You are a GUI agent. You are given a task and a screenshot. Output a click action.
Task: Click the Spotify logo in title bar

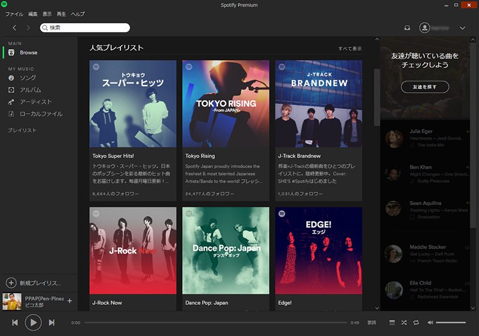(4, 4)
